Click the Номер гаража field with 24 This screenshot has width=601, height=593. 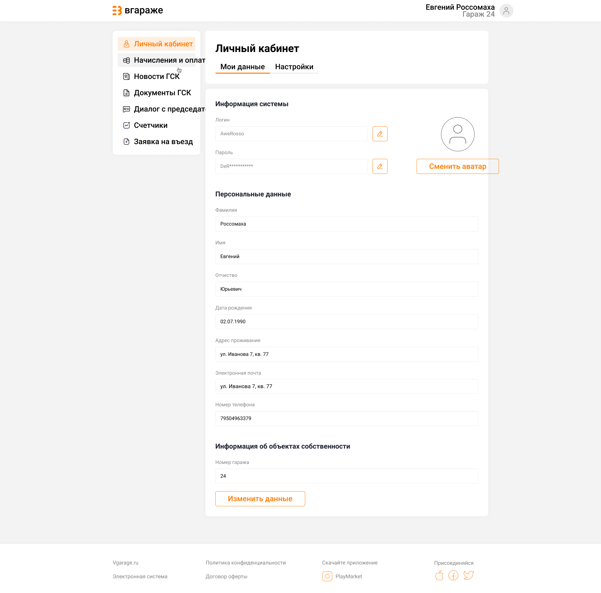347,476
